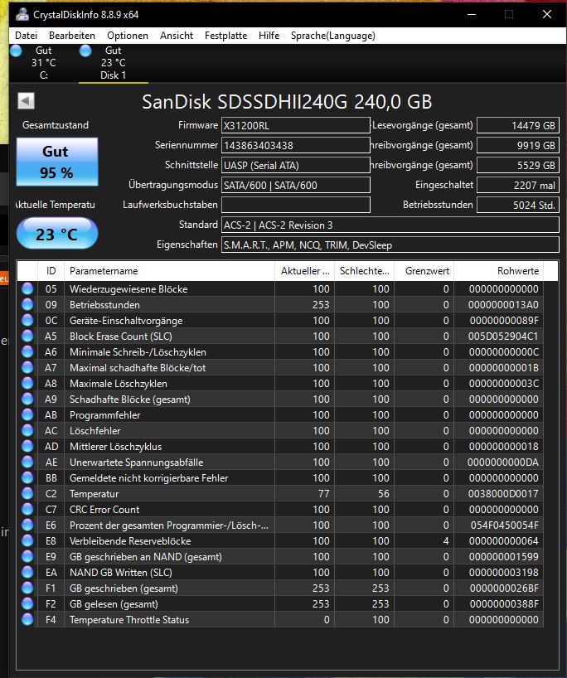Click the status orb of Minimale Schreib-/Löschzyklen row
The image size is (567, 678).
pos(27,352)
